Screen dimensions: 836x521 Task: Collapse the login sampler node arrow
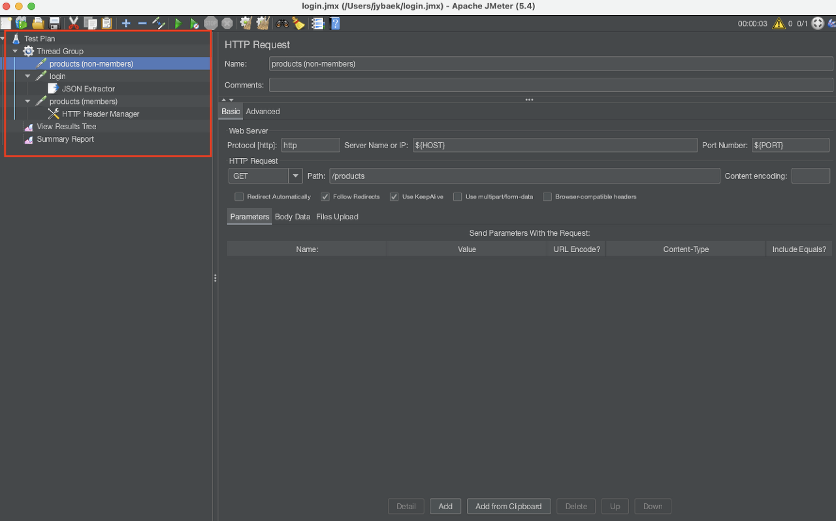click(x=27, y=76)
